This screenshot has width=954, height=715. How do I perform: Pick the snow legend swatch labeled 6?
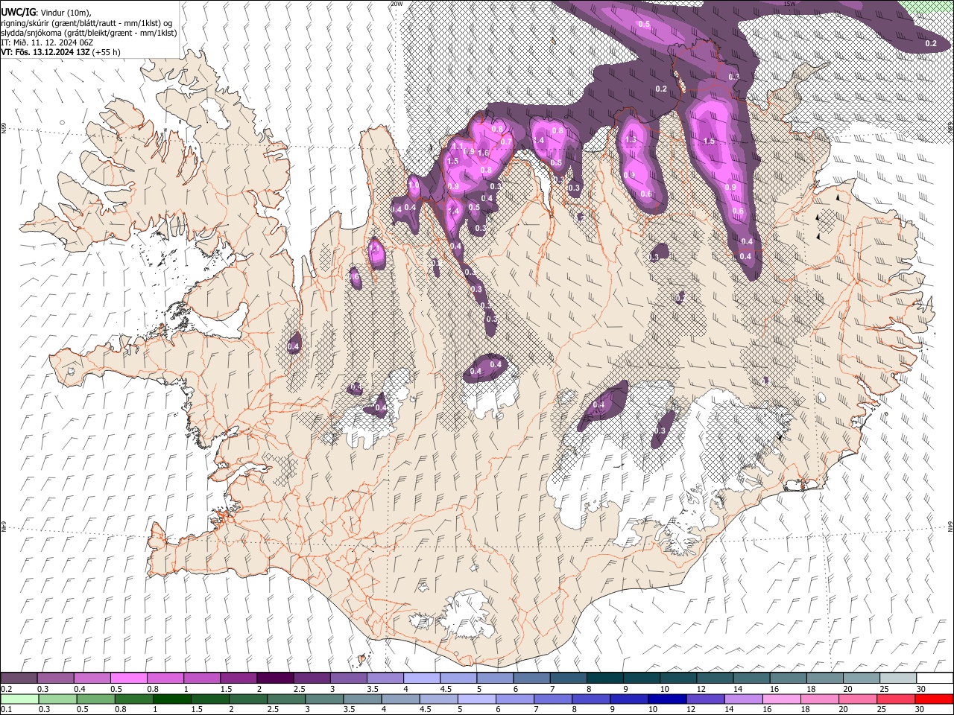click(531, 679)
